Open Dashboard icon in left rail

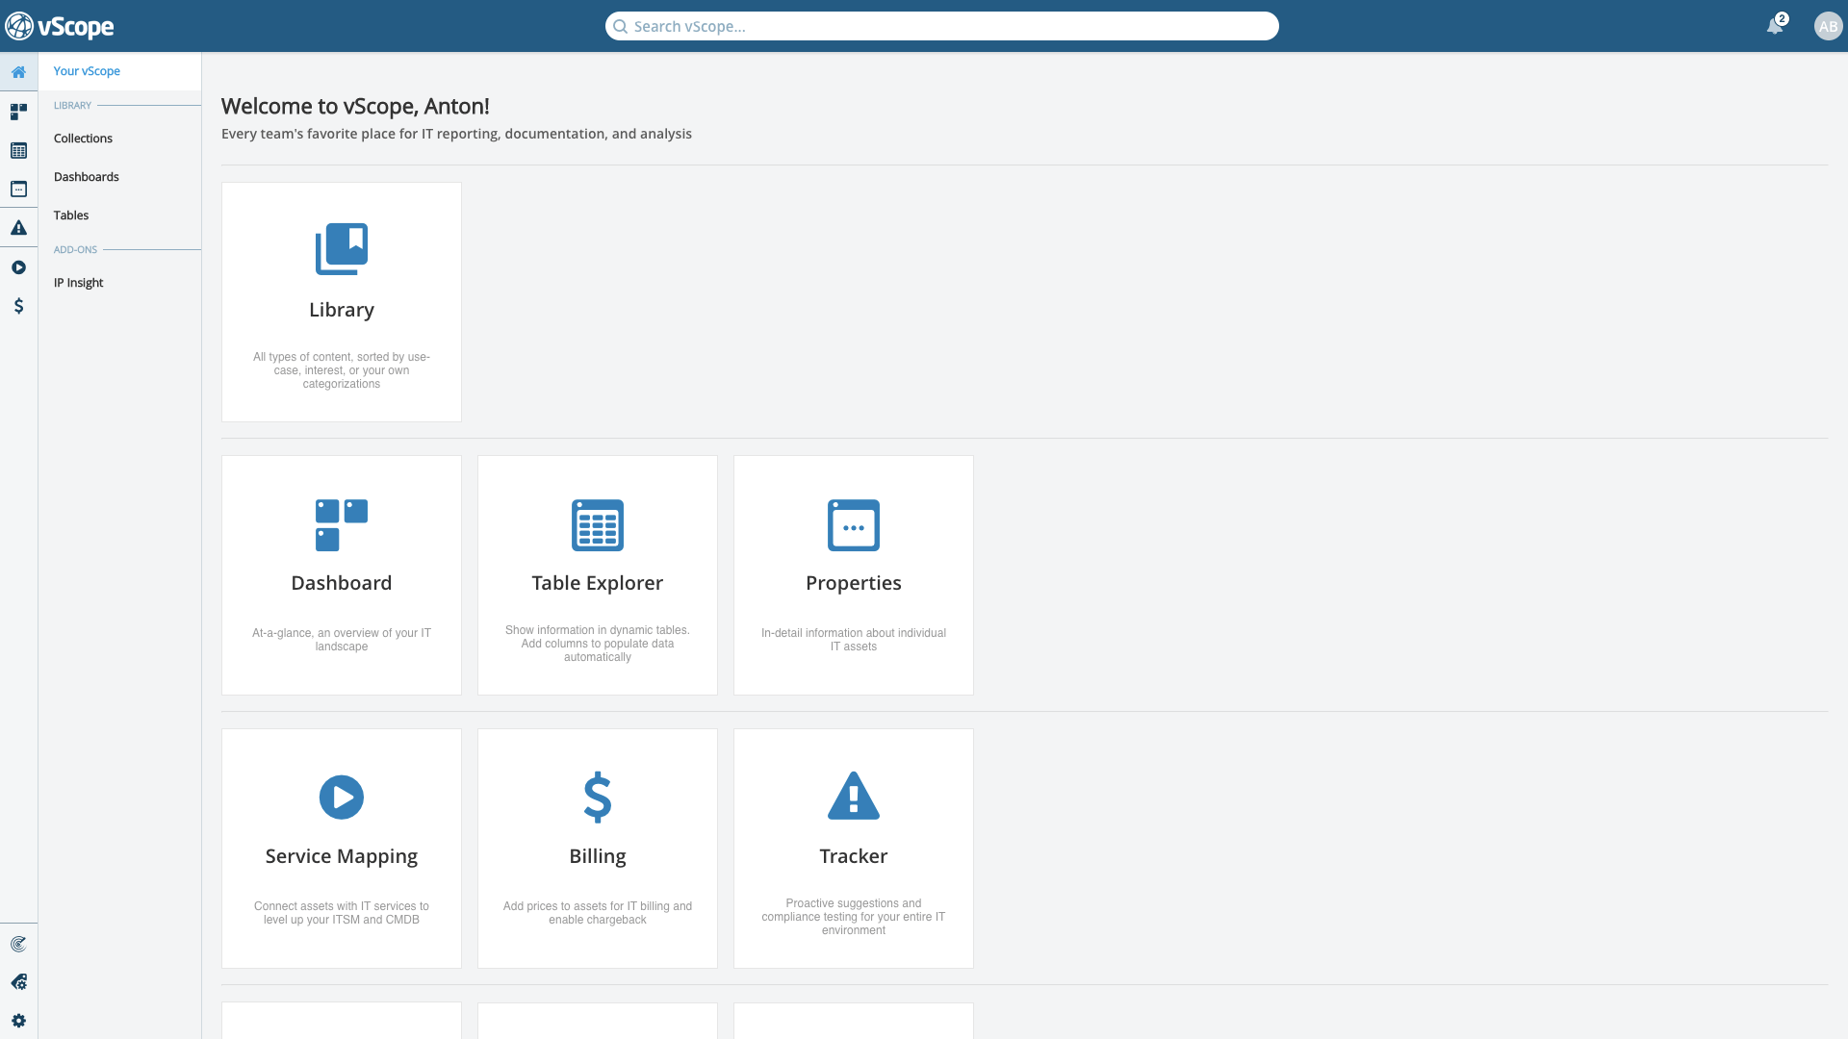[18, 112]
